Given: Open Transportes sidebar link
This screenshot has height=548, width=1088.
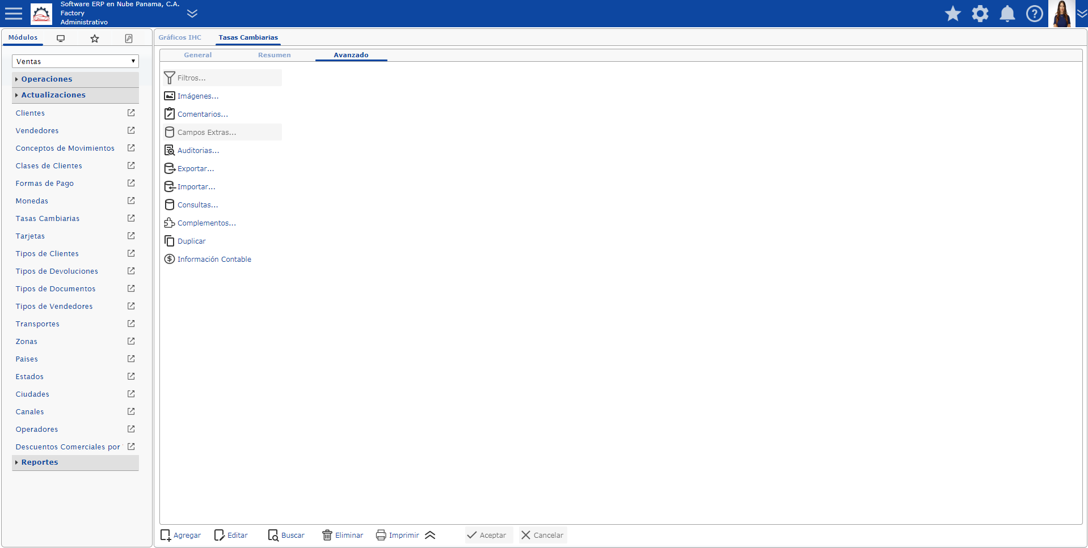Looking at the screenshot, I should tap(37, 324).
